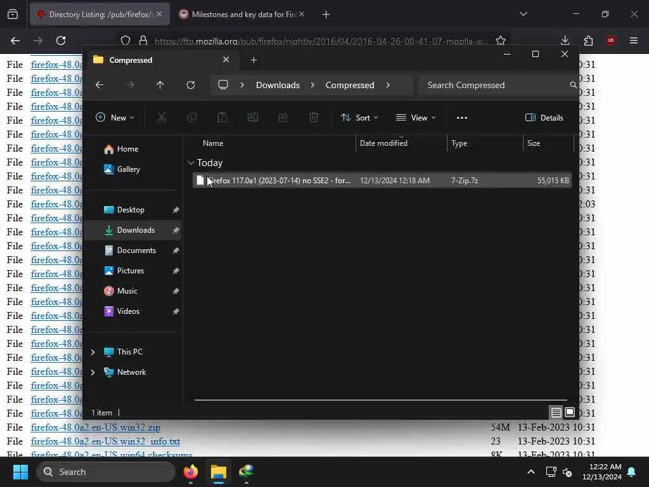Screen dimensions: 649x487
Task: Click the Copy icon in Explorer toolbar
Action: point(192,117)
